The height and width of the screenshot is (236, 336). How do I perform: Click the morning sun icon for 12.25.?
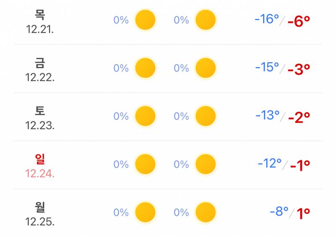point(145,212)
